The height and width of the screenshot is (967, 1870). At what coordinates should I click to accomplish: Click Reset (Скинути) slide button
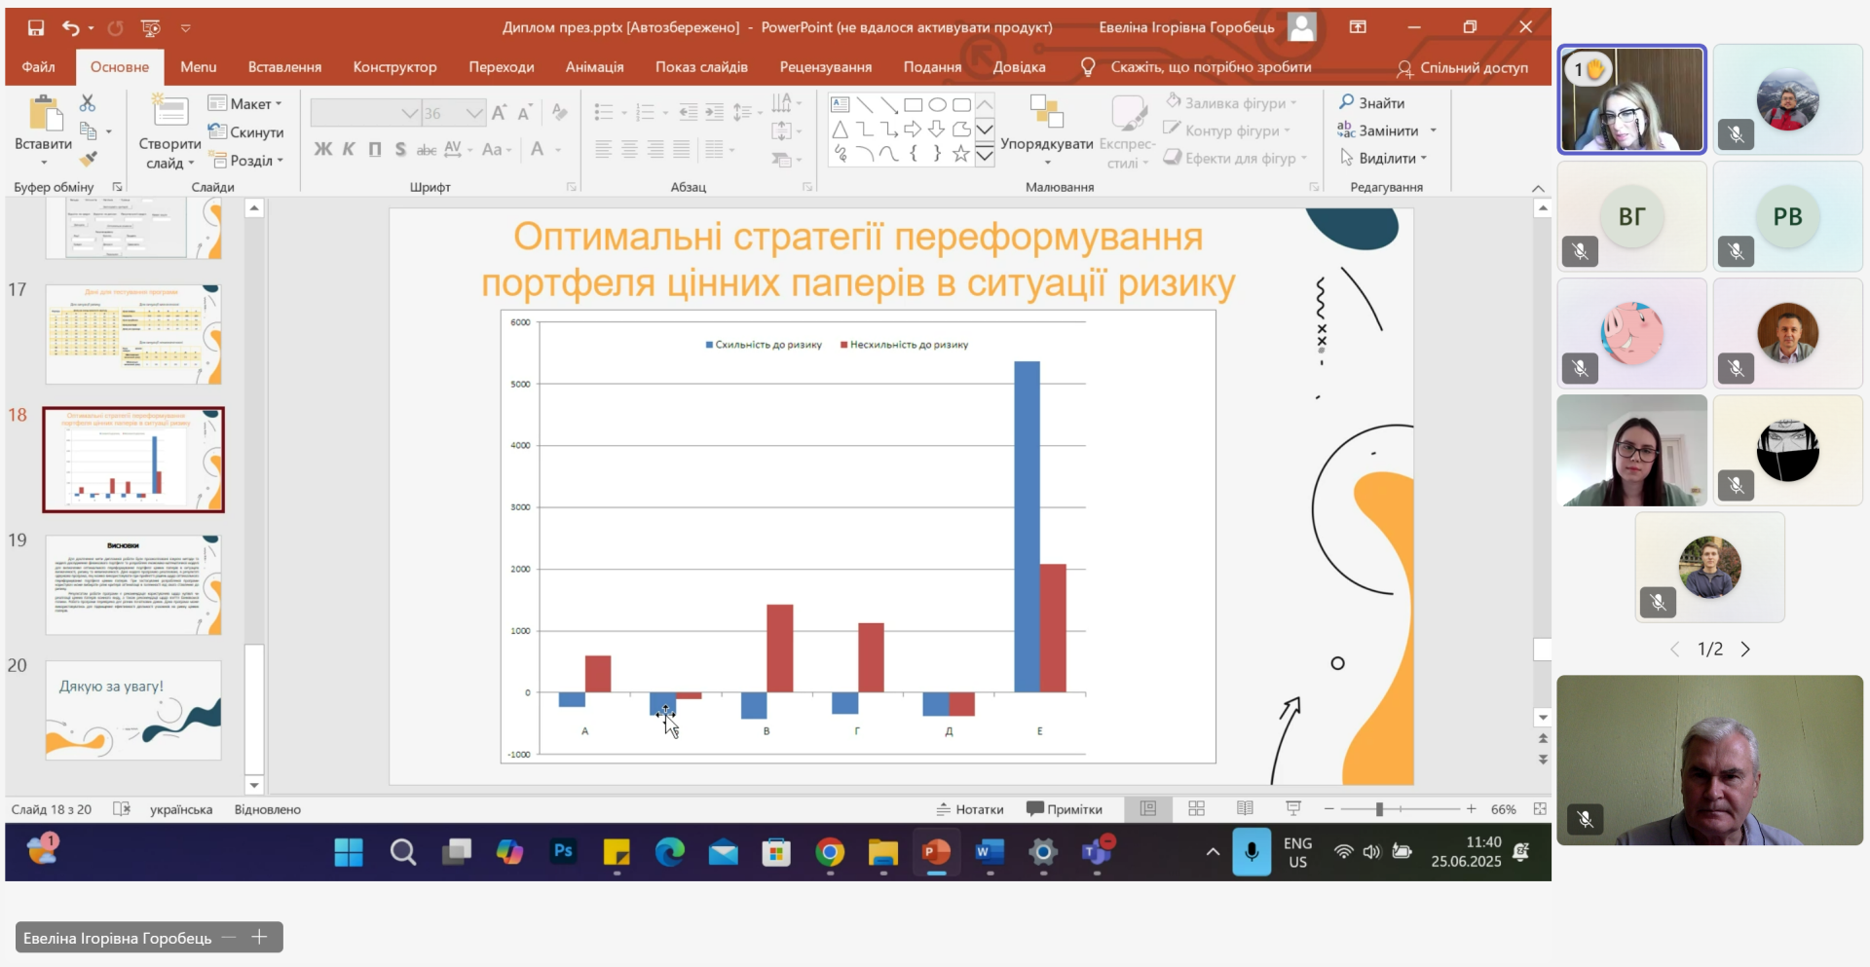(246, 132)
